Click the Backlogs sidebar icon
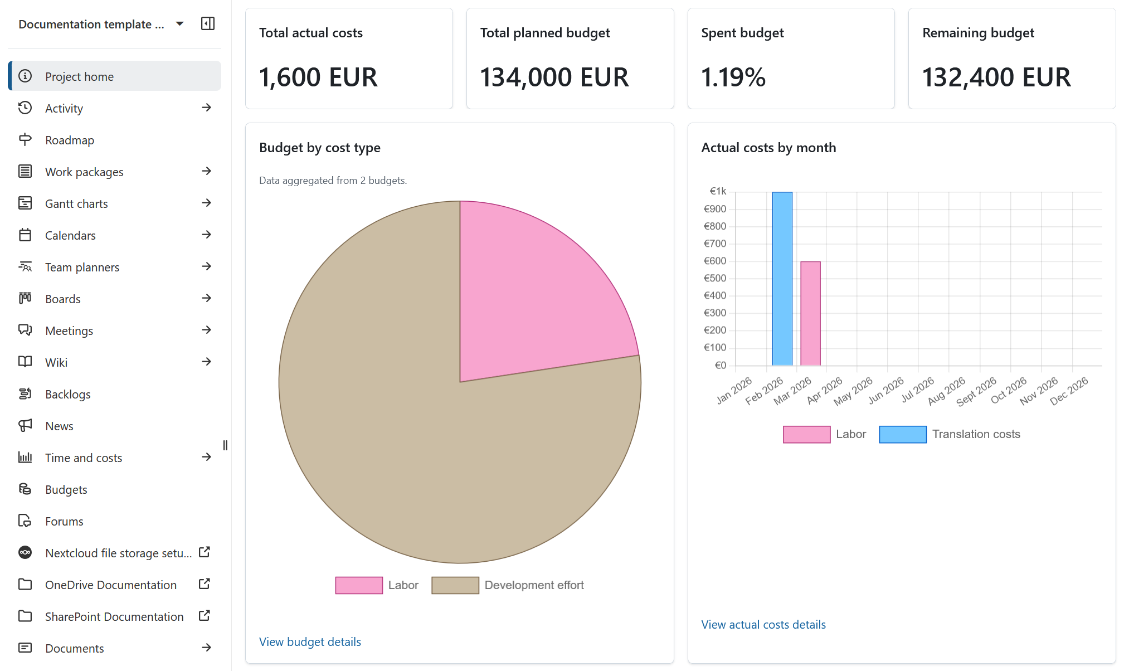Screen dimensions: 1129x671 (x=25, y=393)
